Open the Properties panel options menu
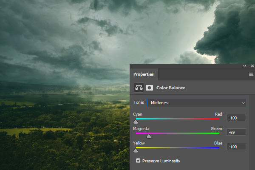Screen dimensions: 255x170 (x=251, y=74)
